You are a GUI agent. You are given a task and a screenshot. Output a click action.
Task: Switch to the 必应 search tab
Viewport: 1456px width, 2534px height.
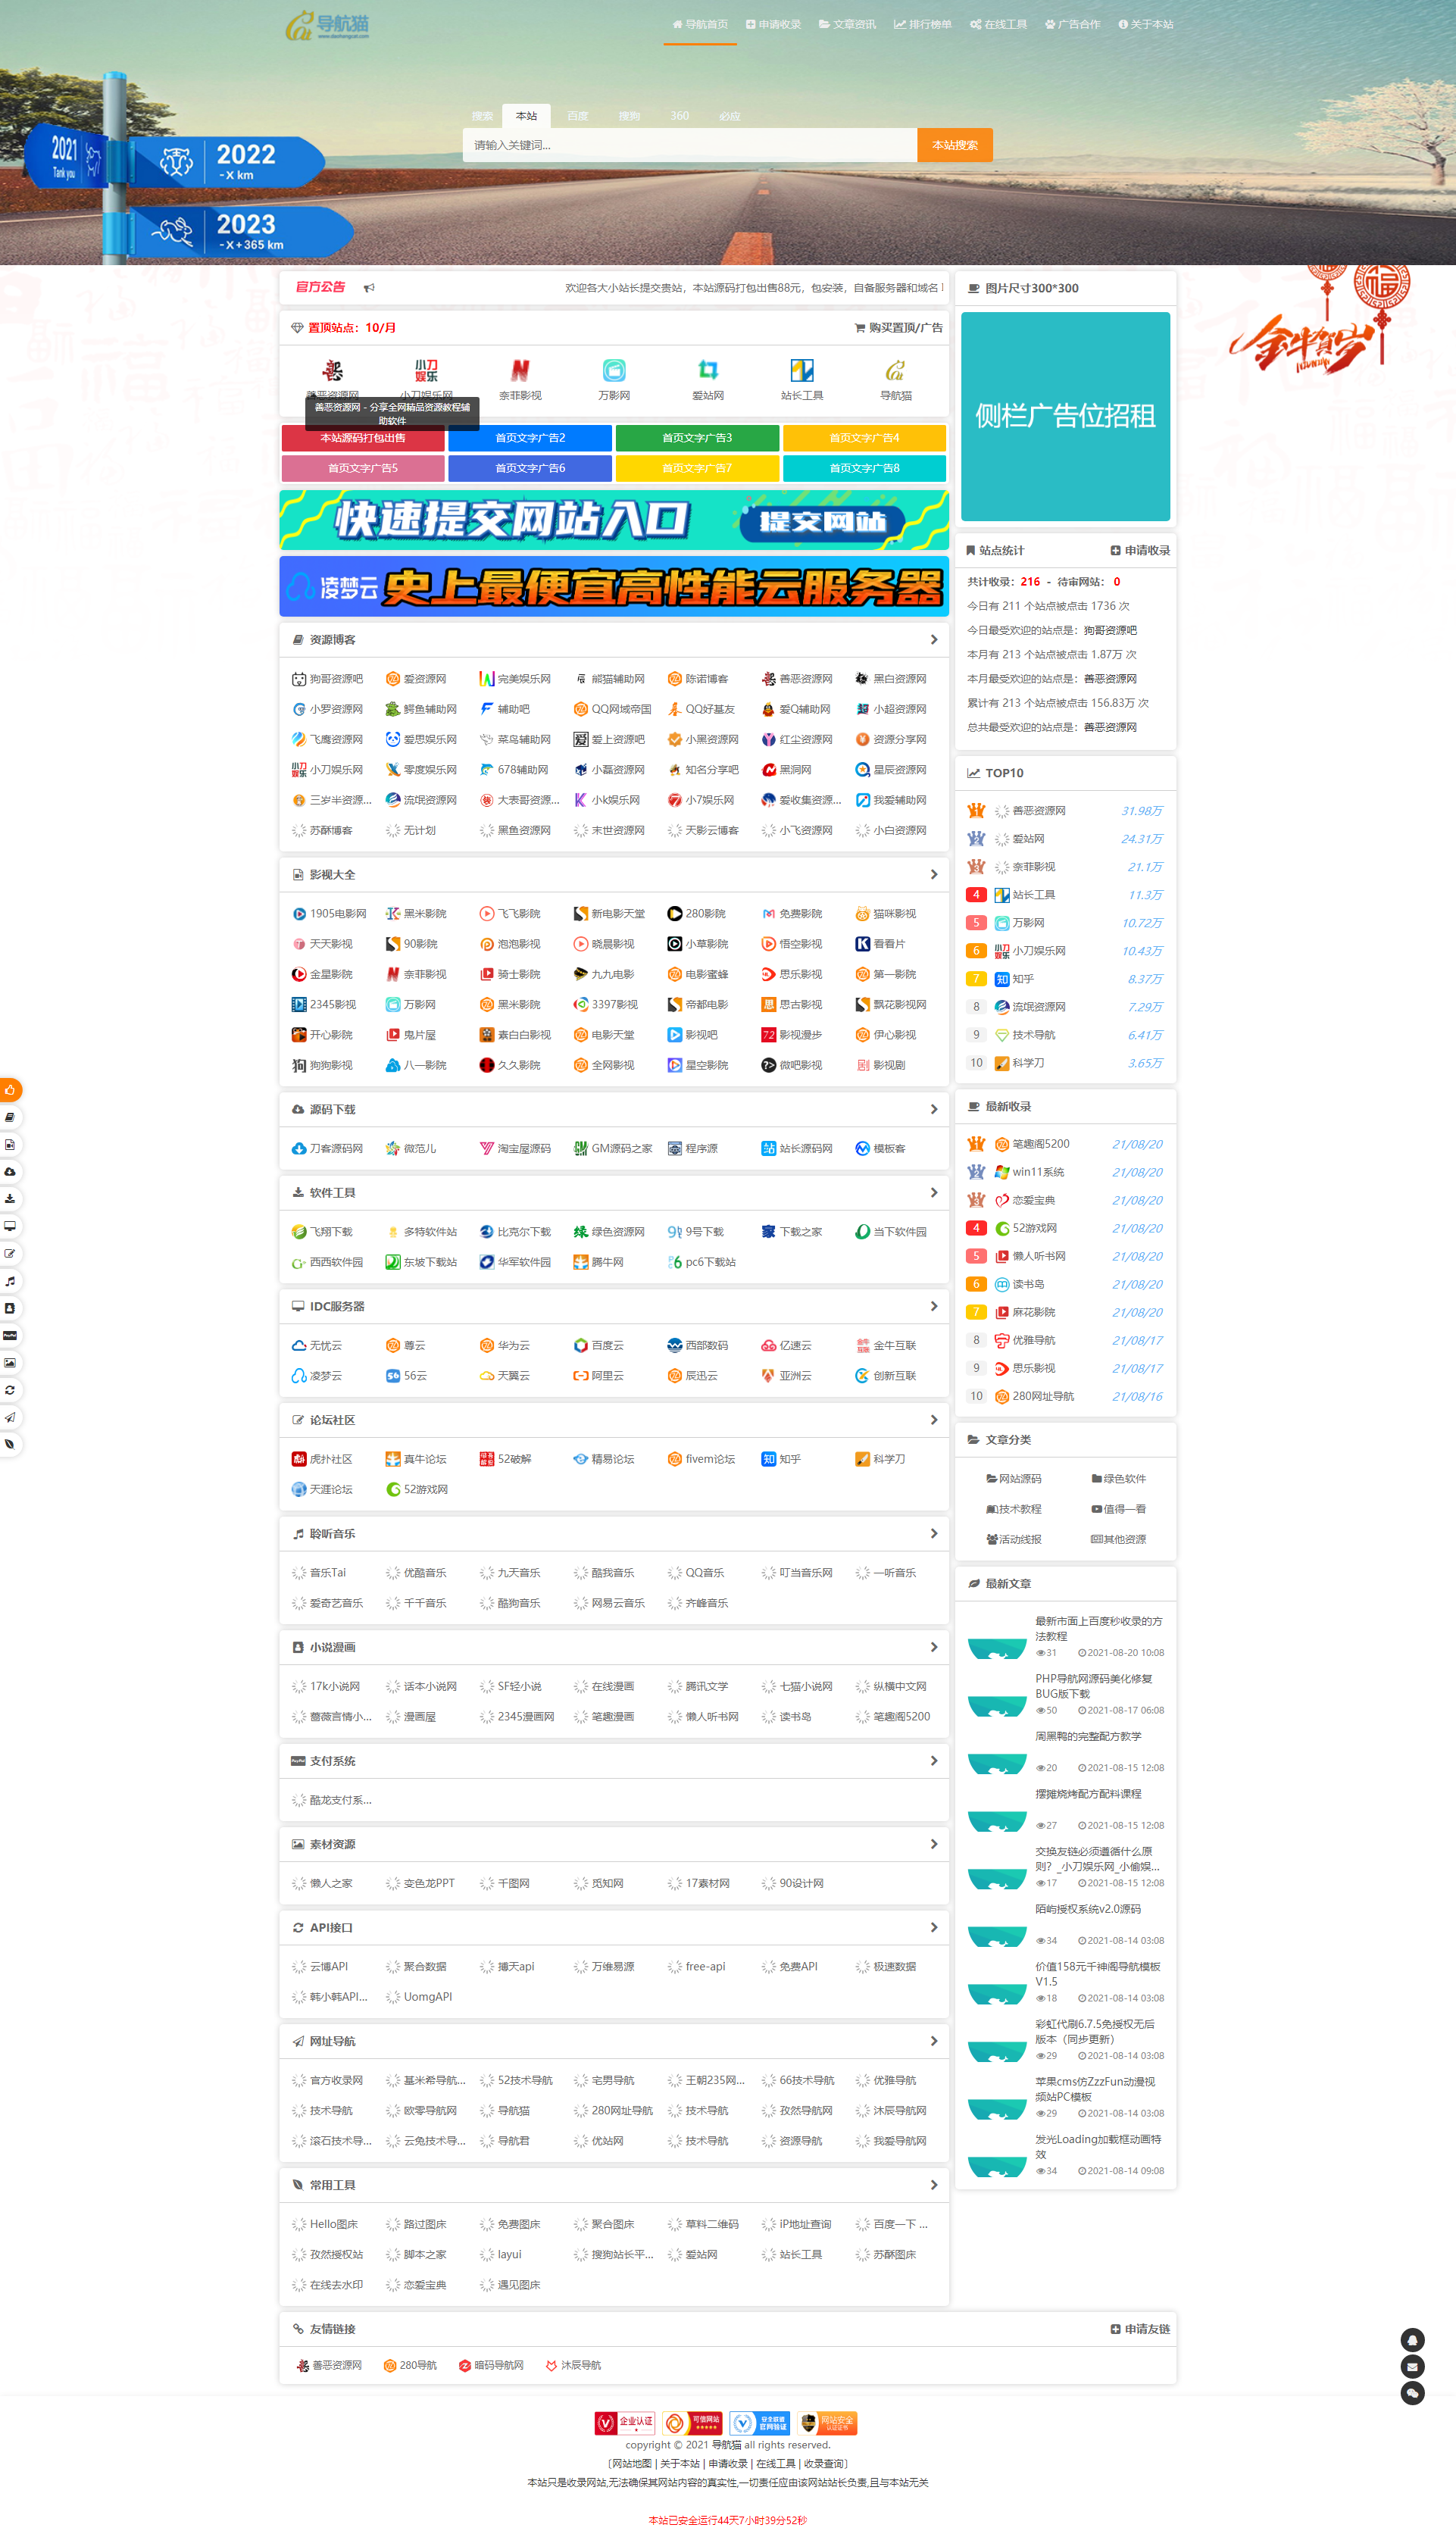[730, 116]
